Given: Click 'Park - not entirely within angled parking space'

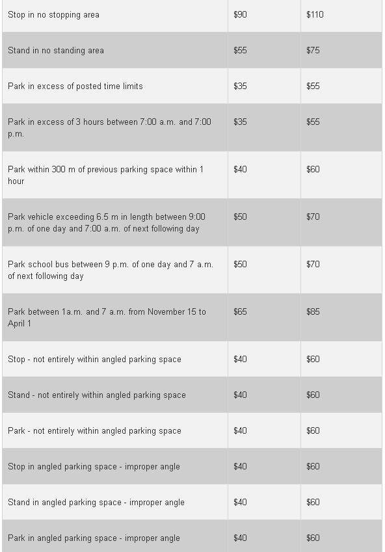Looking at the screenshot, I should pos(94,431).
